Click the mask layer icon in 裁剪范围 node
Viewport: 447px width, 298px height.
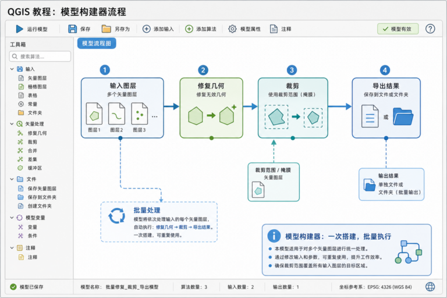click(x=258, y=190)
